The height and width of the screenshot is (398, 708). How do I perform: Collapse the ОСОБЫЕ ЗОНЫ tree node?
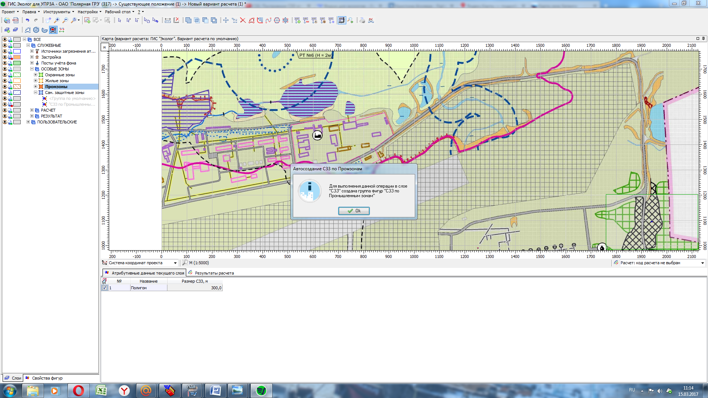coord(32,69)
